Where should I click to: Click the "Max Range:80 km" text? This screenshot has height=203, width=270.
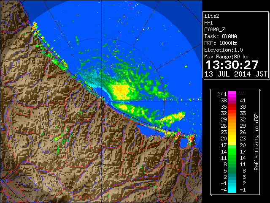(x=226, y=57)
